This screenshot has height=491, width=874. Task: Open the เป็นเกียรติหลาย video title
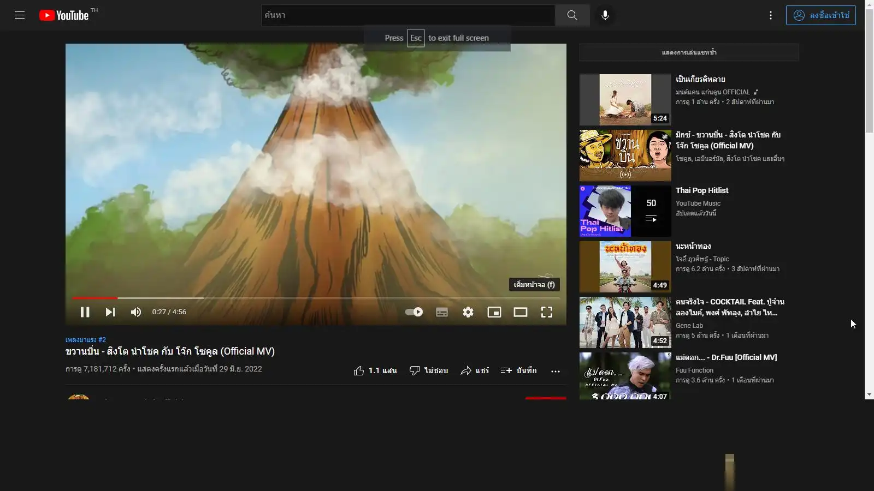(701, 79)
